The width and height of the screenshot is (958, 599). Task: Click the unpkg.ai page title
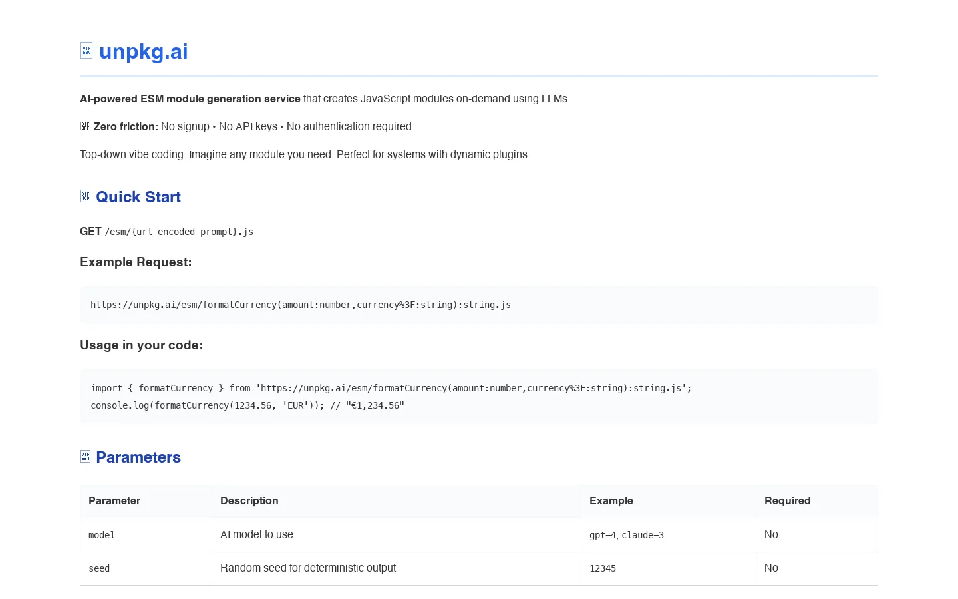coord(143,51)
